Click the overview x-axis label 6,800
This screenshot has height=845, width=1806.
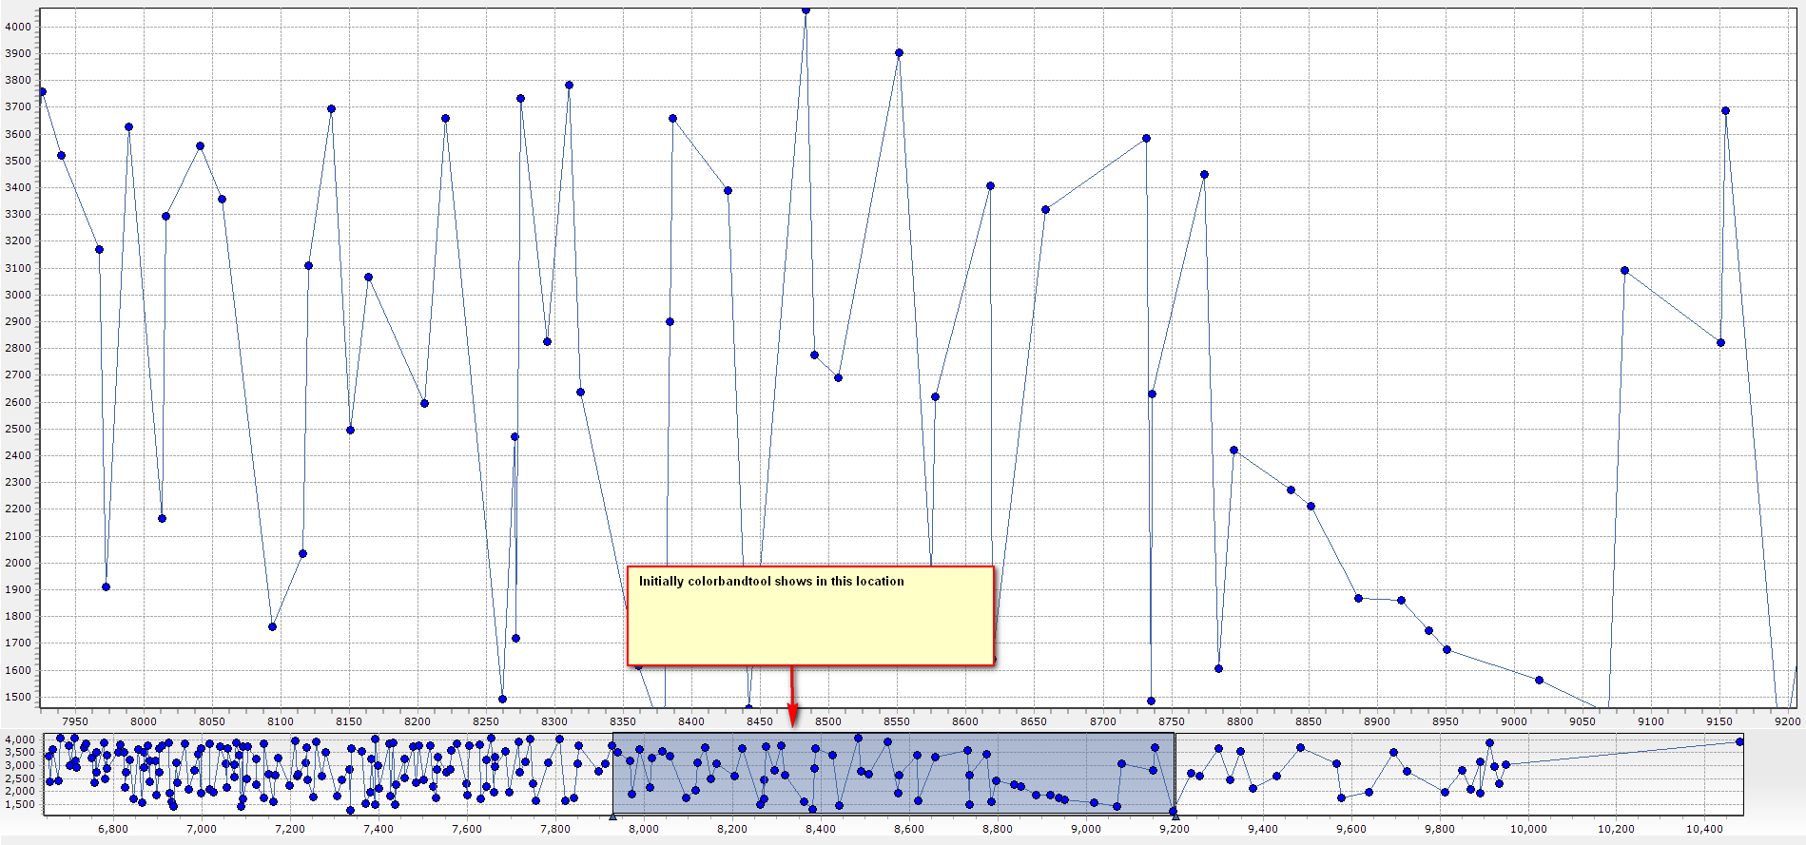(x=112, y=829)
